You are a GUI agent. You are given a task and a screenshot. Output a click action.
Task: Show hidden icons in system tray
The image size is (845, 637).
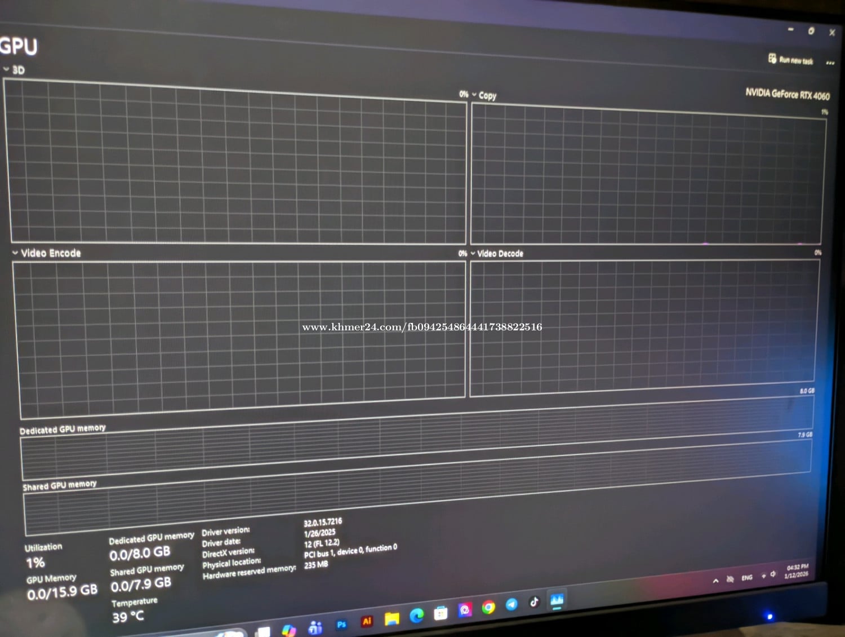715,580
